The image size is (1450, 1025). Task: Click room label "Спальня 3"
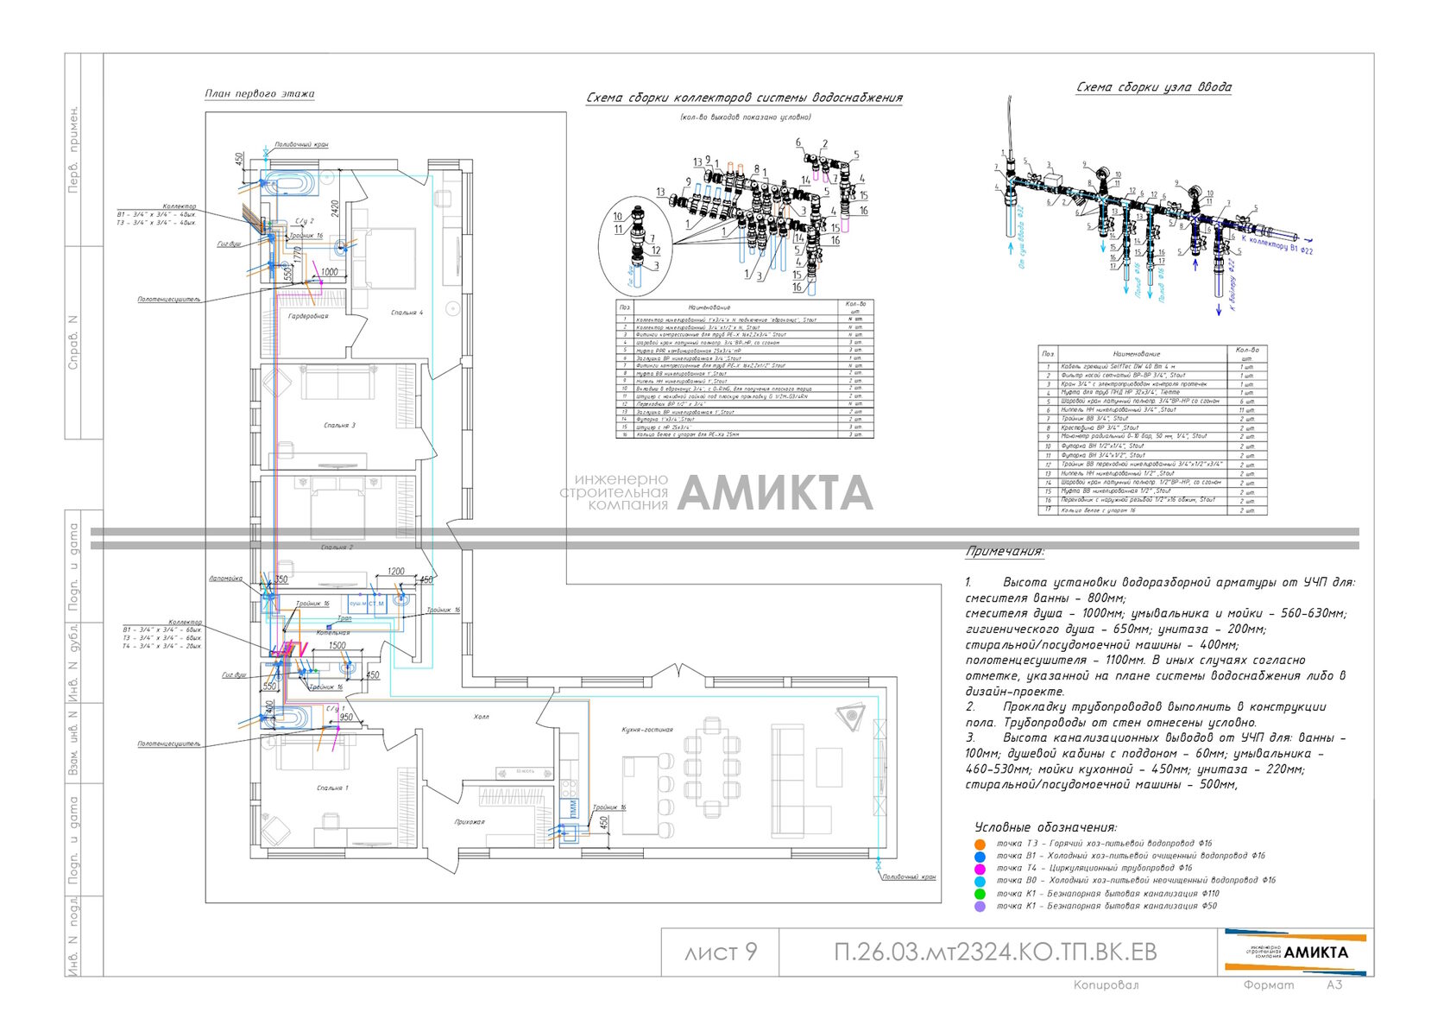point(339,426)
